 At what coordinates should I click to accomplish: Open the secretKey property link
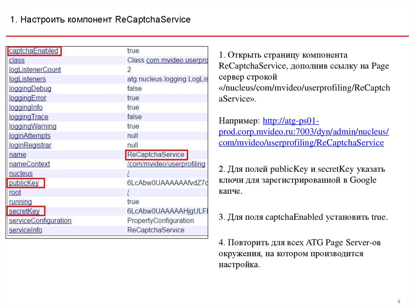(x=25, y=211)
